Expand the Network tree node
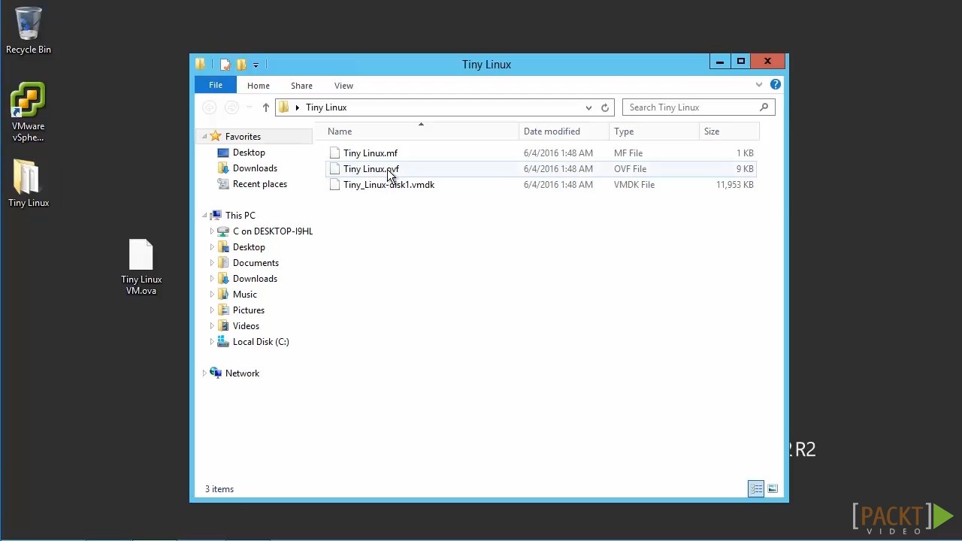This screenshot has width=962, height=541. pos(204,373)
